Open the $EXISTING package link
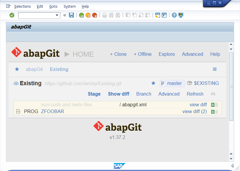240x171 pixels. coord(206,83)
